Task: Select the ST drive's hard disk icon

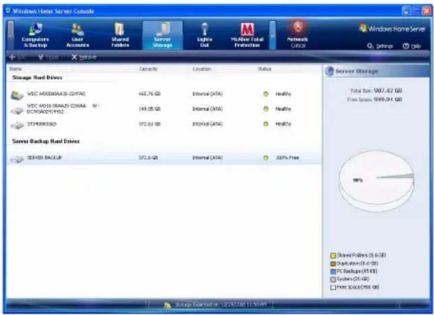Action: [17, 125]
